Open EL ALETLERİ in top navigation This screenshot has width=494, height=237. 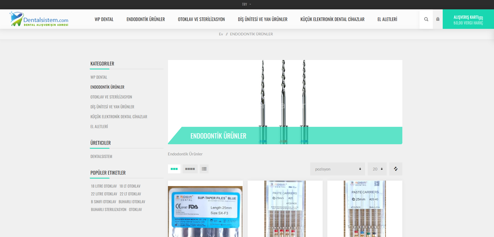point(387,19)
